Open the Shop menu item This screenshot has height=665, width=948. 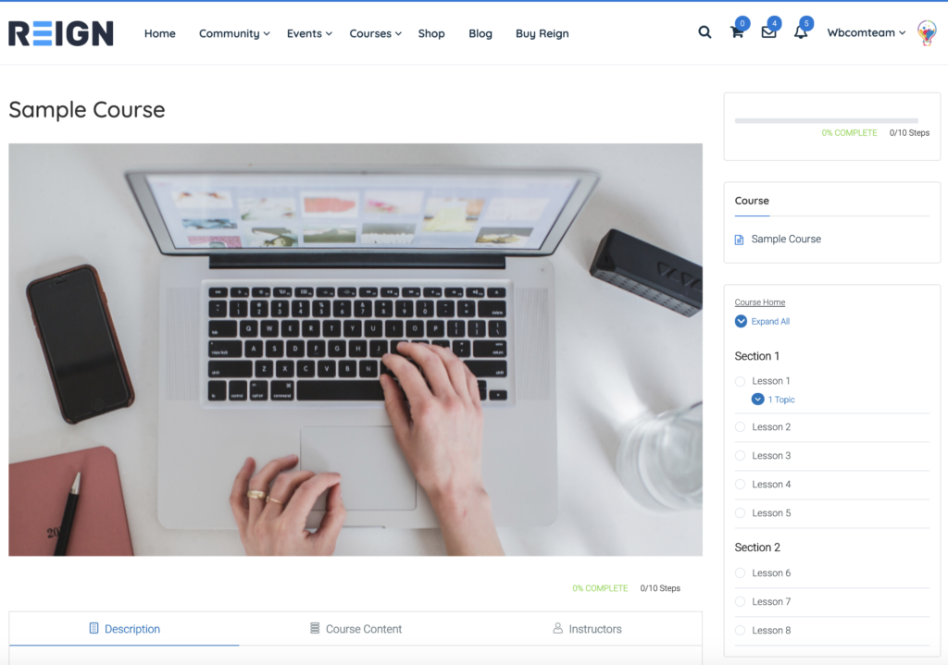[x=431, y=34]
